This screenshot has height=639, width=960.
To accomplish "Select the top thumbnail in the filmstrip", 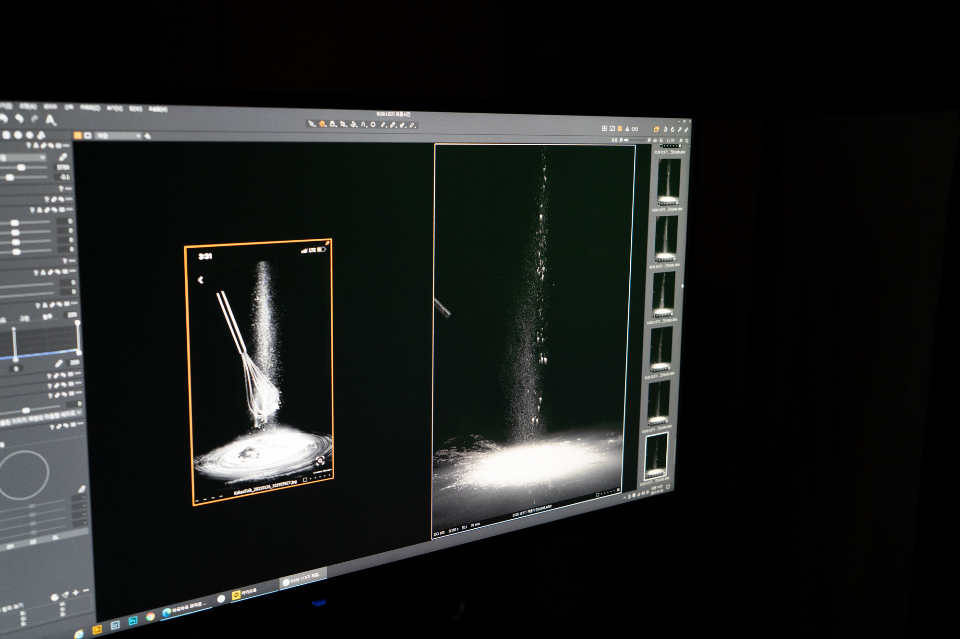I will [x=669, y=180].
